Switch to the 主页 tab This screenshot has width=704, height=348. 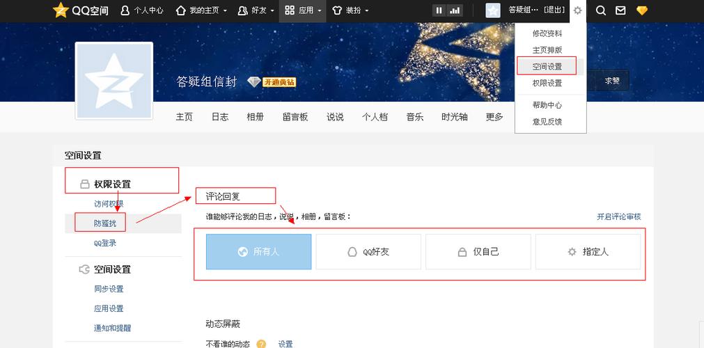184,117
